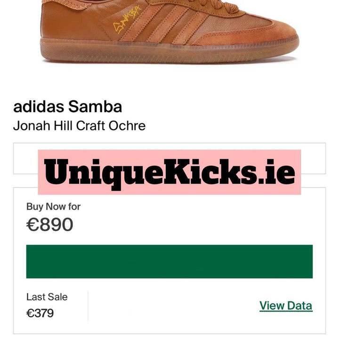Open the View Data link
The height and width of the screenshot is (339, 339).
tap(286, 306)
